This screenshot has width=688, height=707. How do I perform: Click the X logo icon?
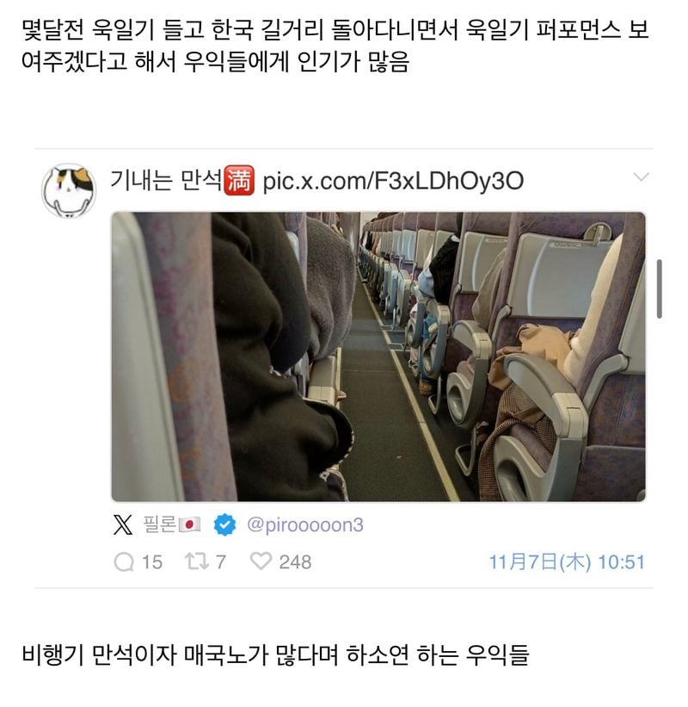tap(123, 524)
